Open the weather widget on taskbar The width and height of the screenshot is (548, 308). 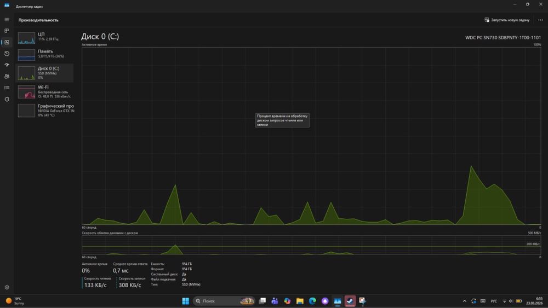[14, 301]
